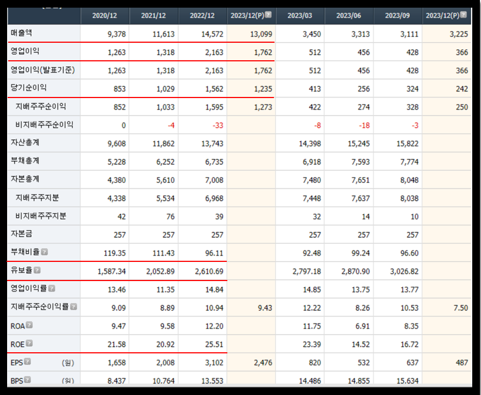Click the question-mark icon beside 영업이익률
The image size is (481, 395).
pyautogui.click(x=52, y=288)
